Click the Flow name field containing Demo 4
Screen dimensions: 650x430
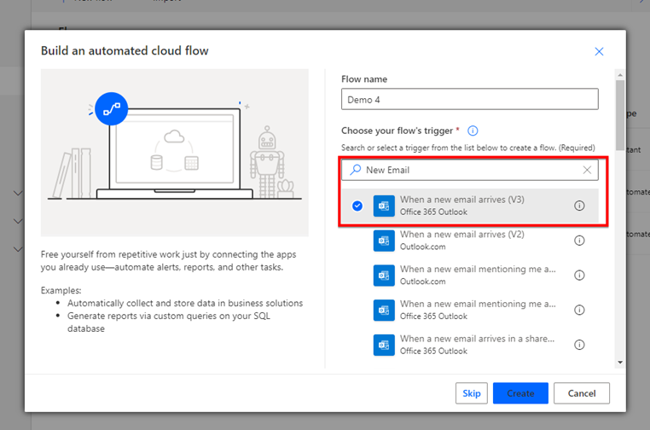pos(470,99)
